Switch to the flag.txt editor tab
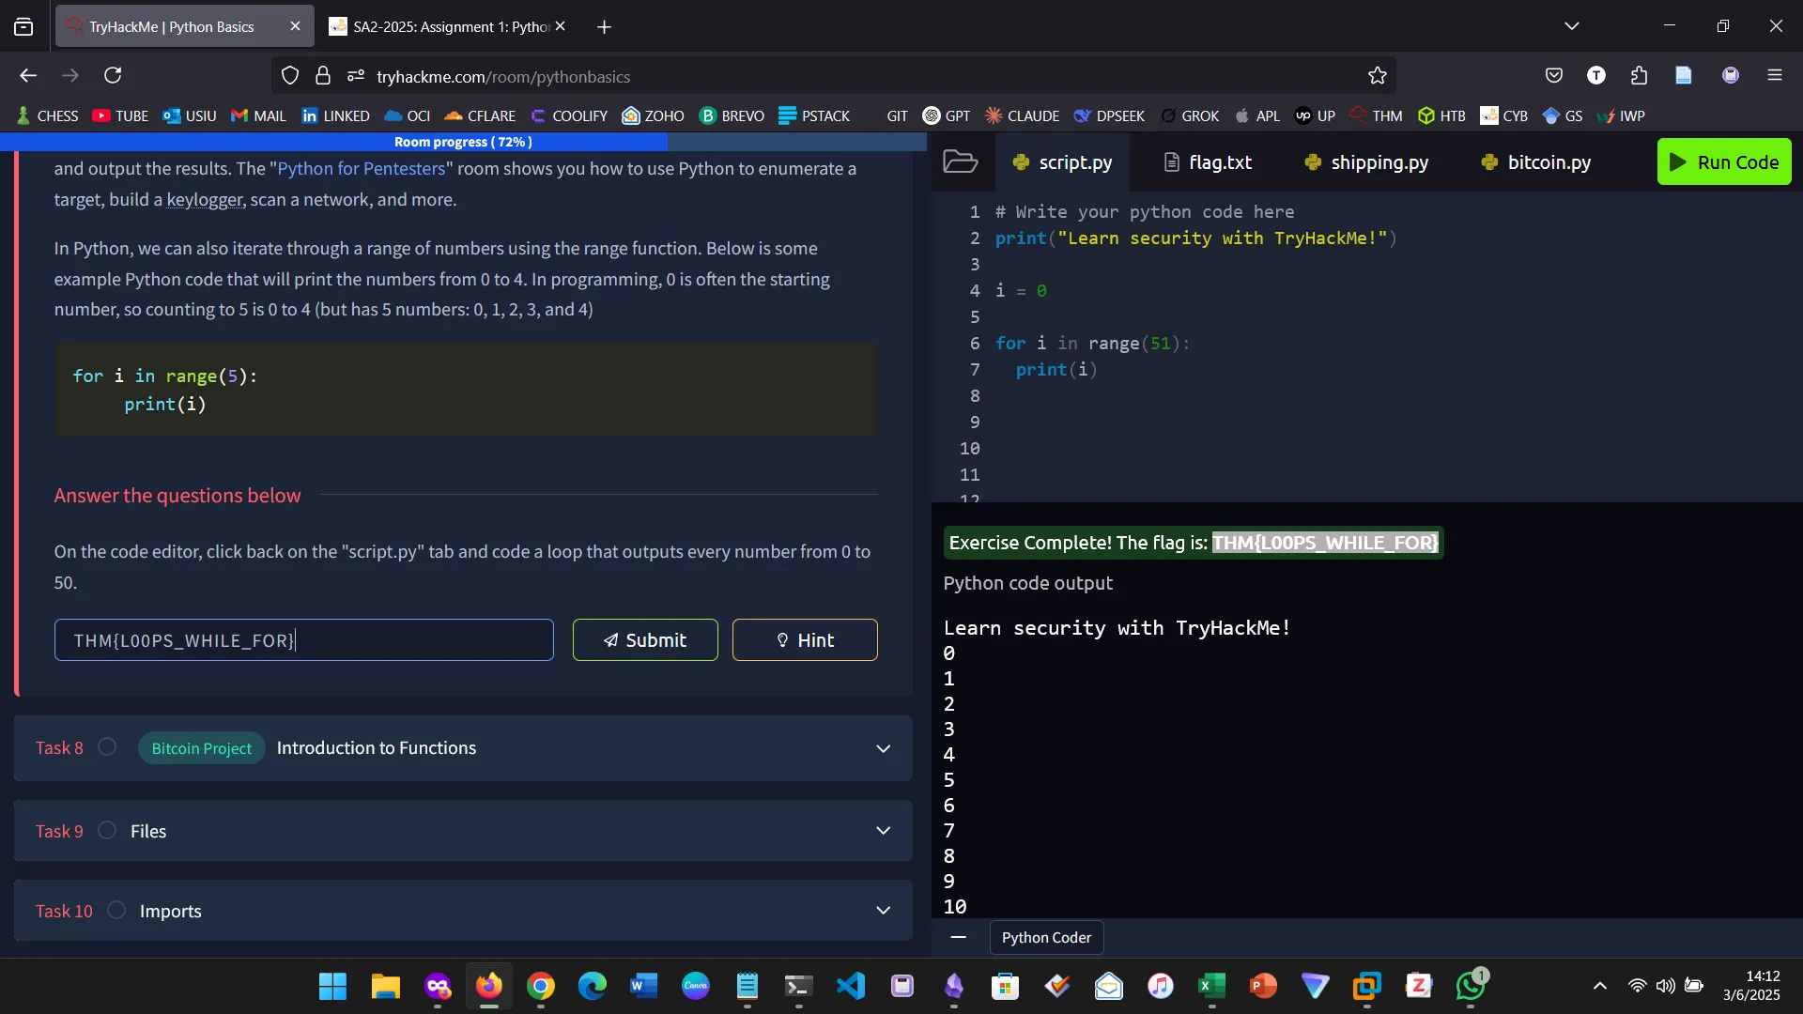 point(1208,162)
